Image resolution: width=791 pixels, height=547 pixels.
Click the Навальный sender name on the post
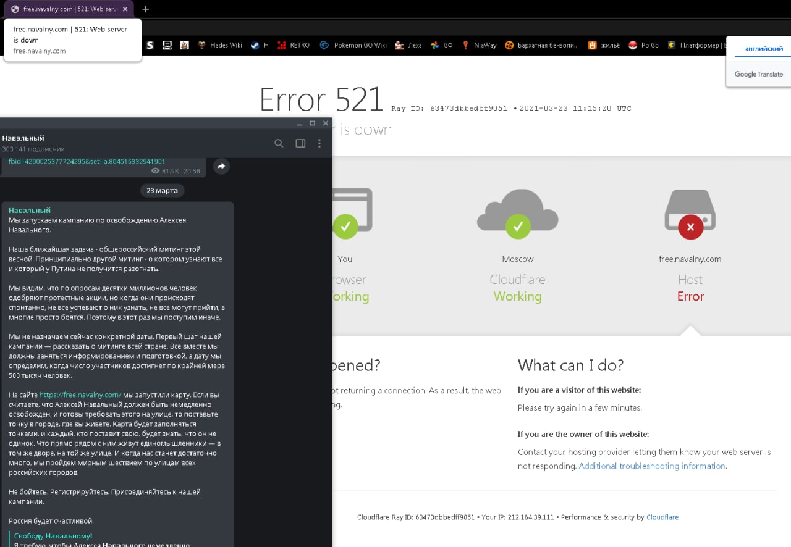30,211
